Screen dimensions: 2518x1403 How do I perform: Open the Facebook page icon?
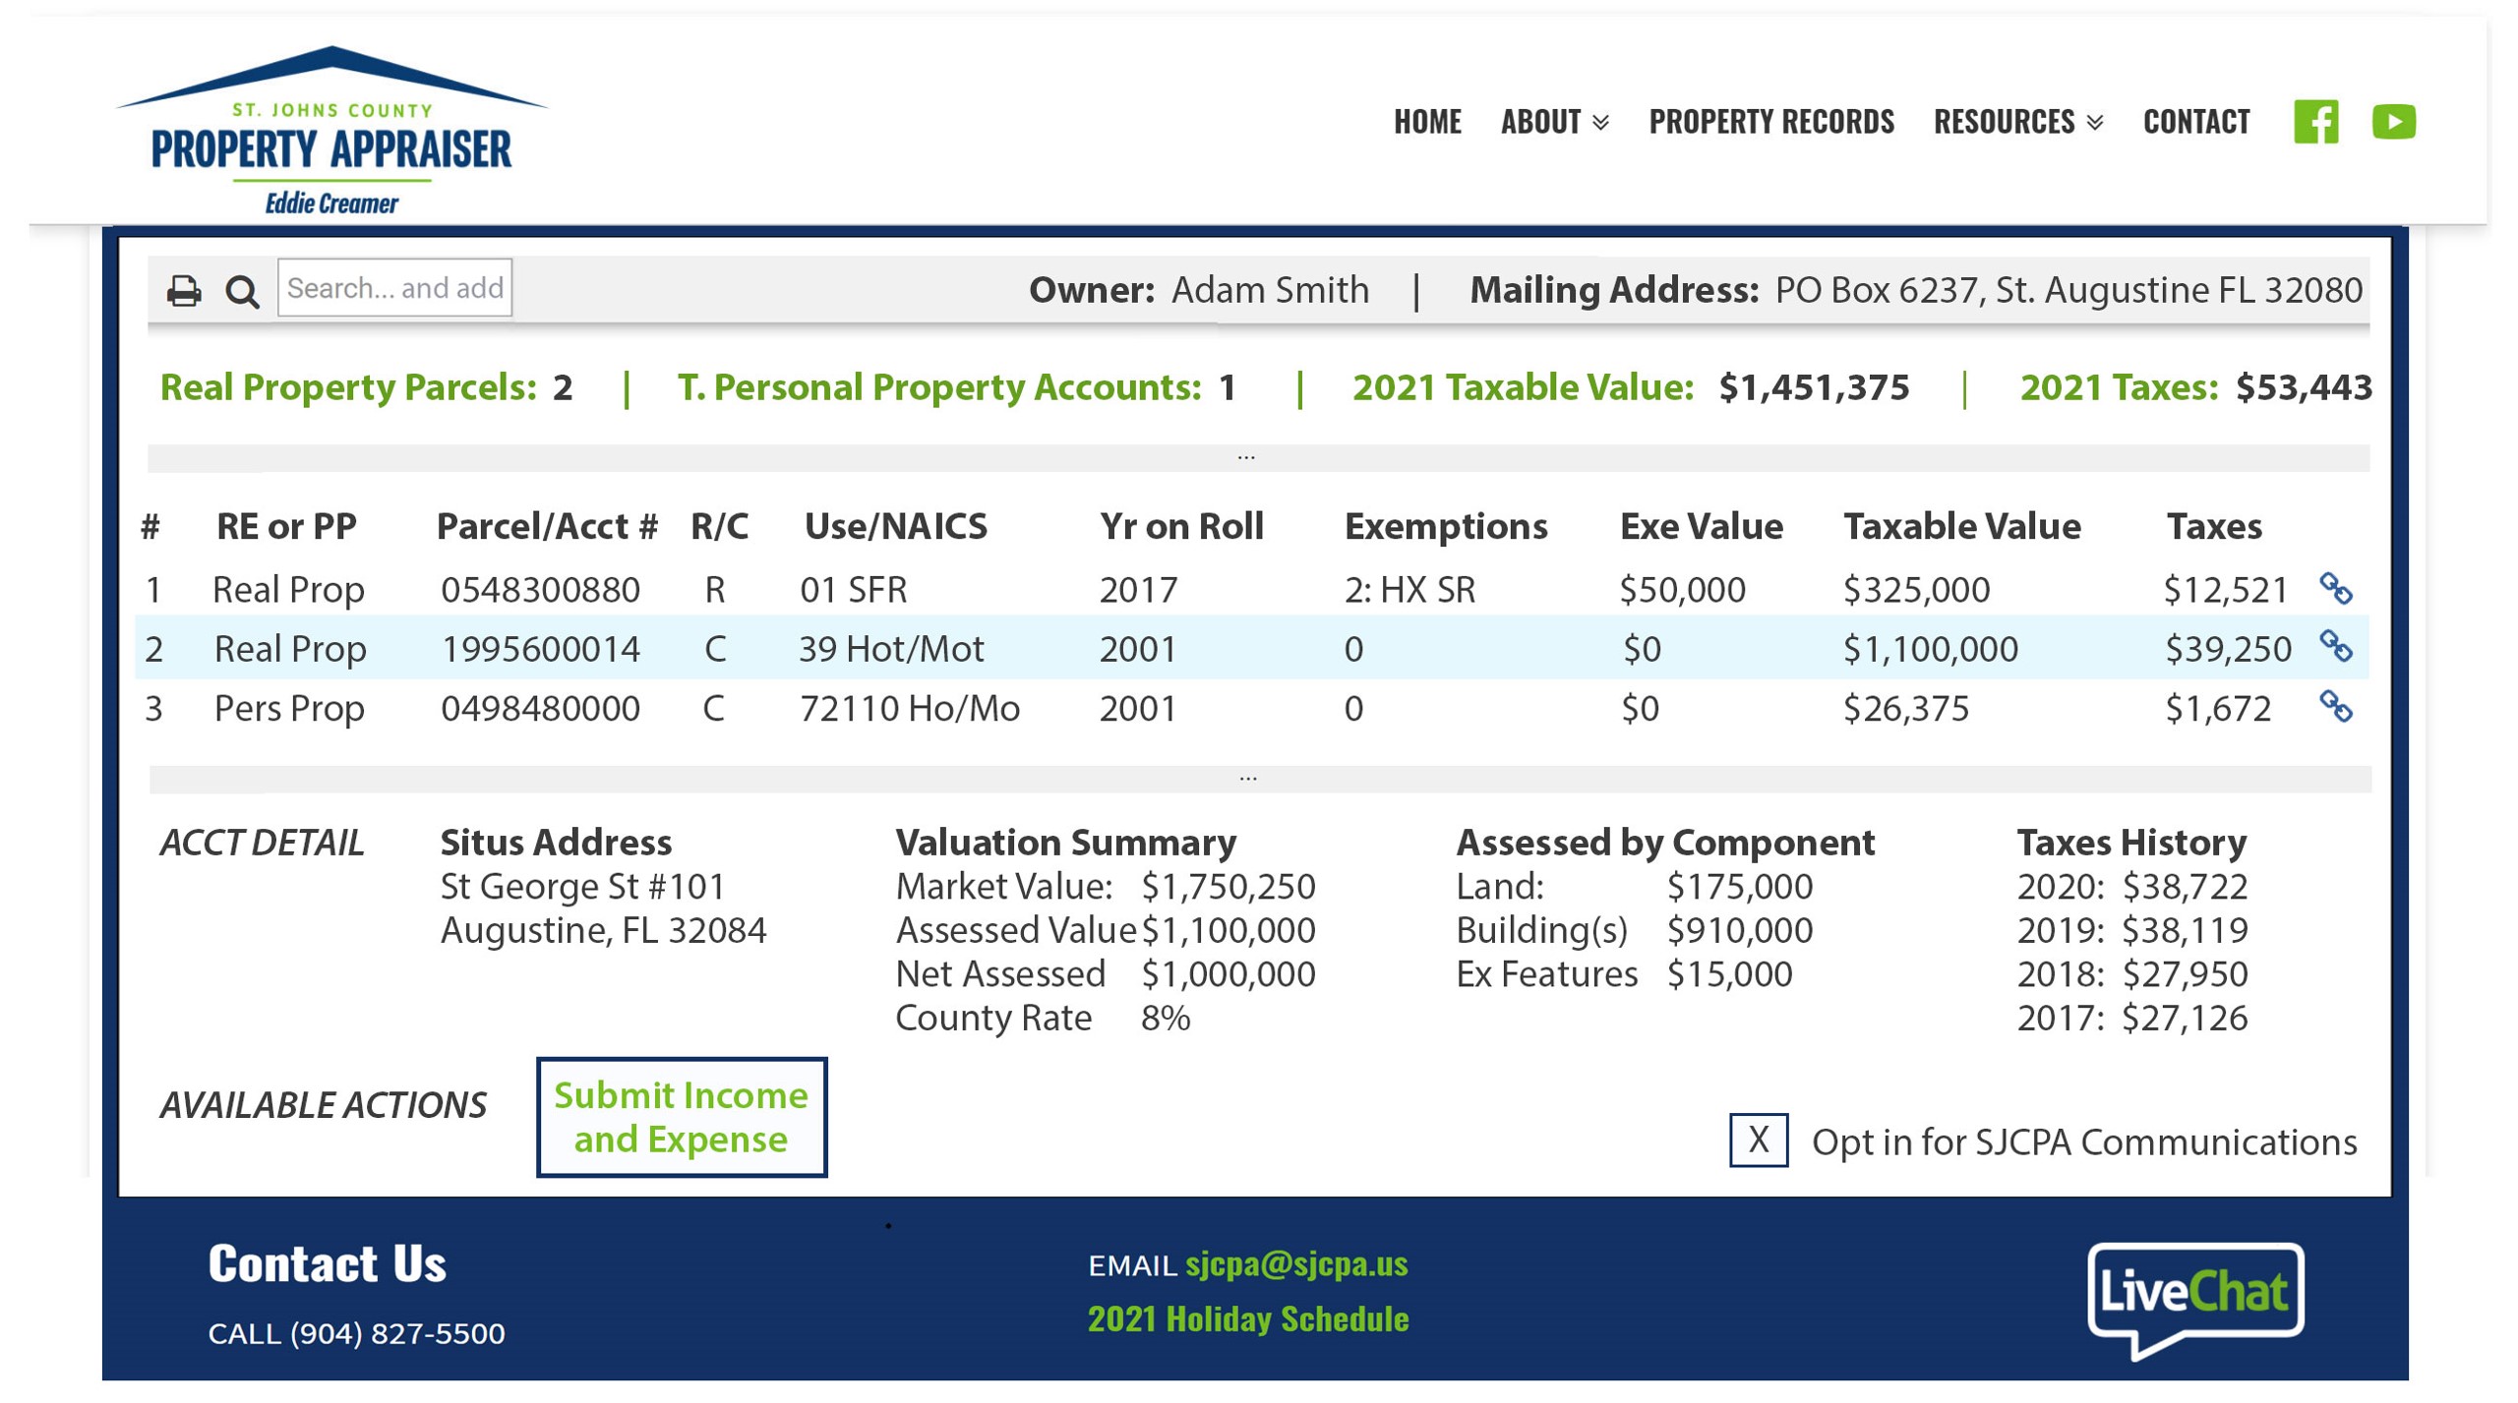(2314, 122)
